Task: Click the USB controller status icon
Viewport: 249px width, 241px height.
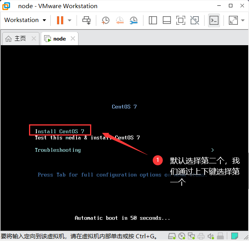Action: click(x=220, y=236)
